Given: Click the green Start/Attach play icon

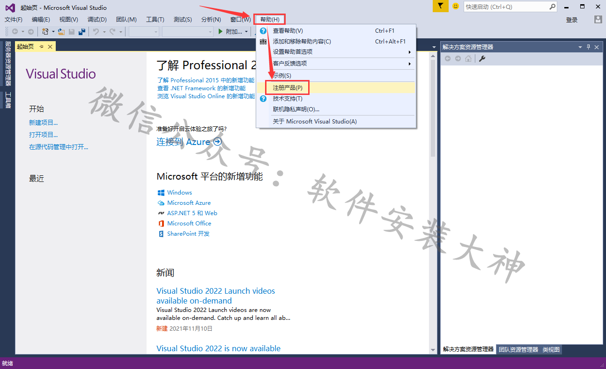Looking at the screenshot, I should (221, 31).
